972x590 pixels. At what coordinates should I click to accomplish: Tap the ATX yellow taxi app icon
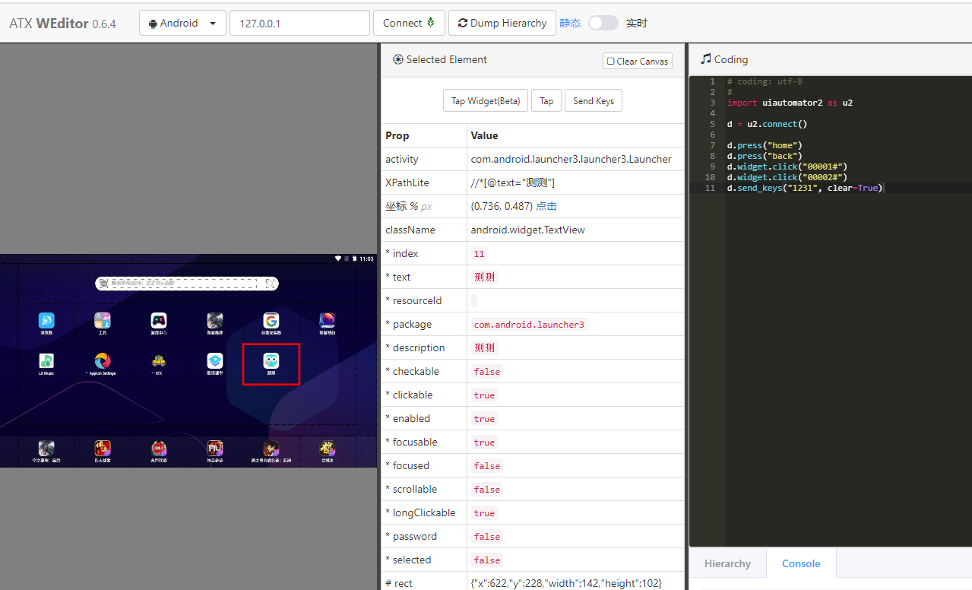[159, 360]
